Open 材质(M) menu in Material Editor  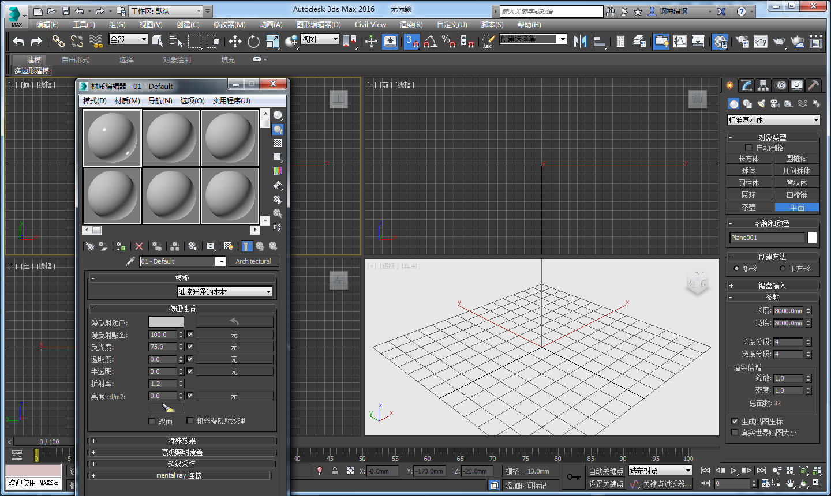point(128,101)
